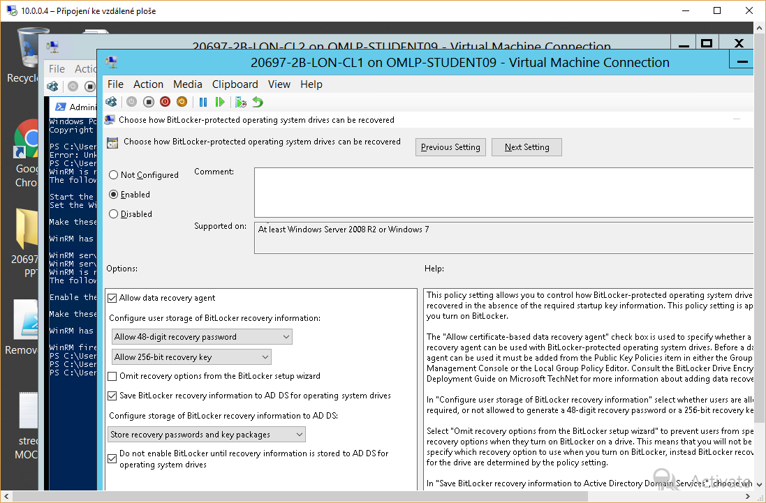Toggle Allow data recovery agent checkbox

tap(112, 298)
